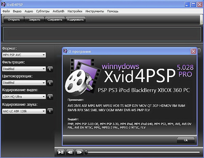204x158 pixels.
Task: Click 'PSP PS3 iPod BlackBerry XBOX 360 PC' text
Action: [144, 90]
